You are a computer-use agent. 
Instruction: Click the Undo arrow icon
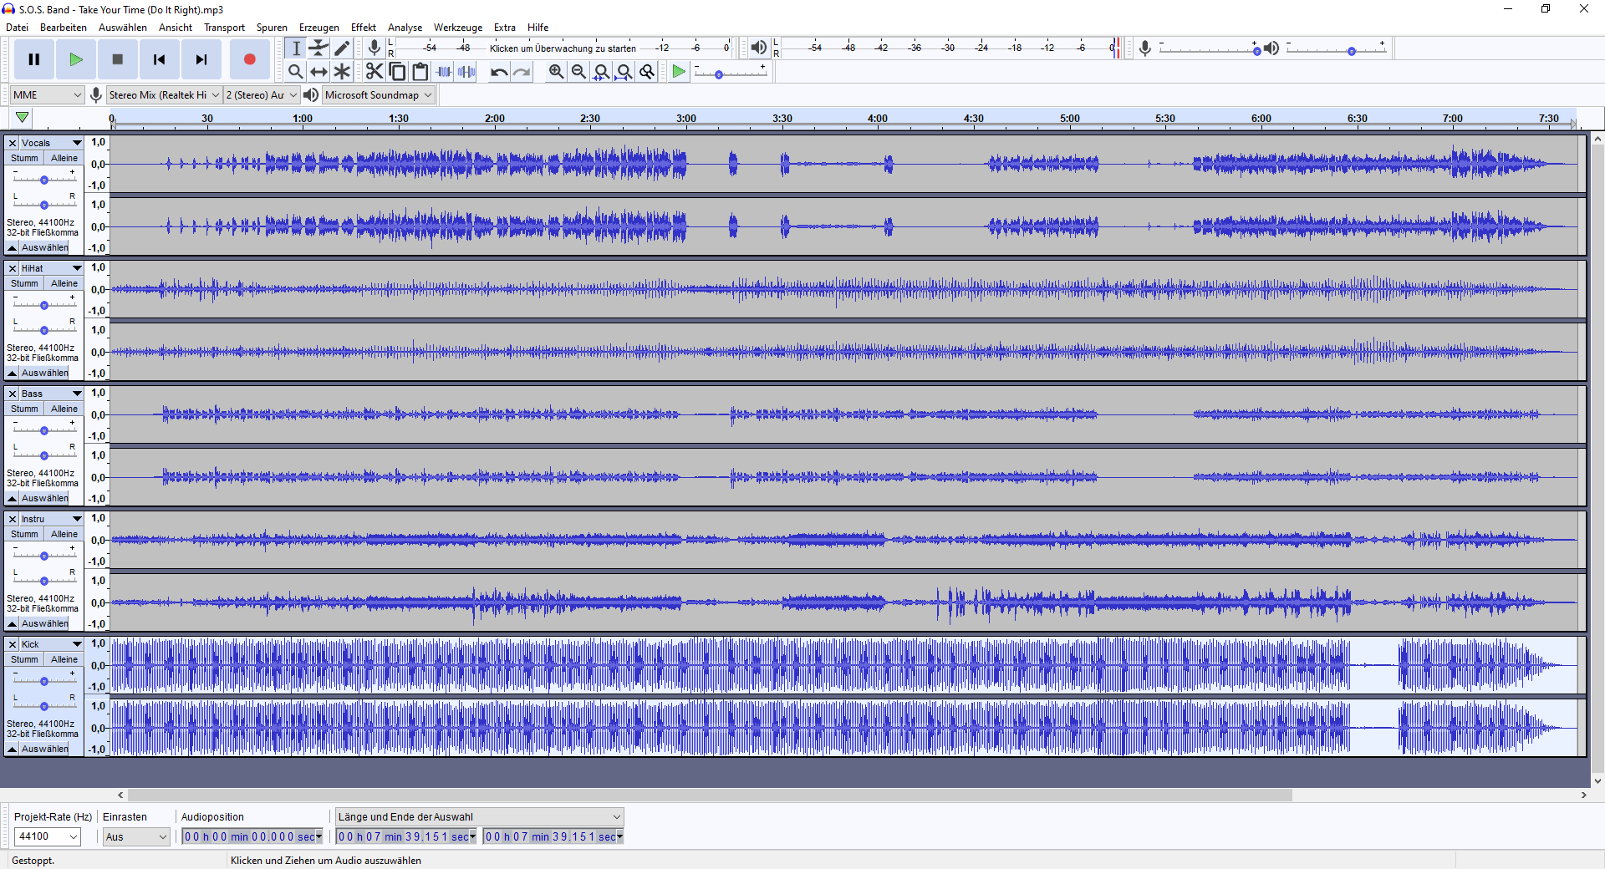click(x=499, y=72)
